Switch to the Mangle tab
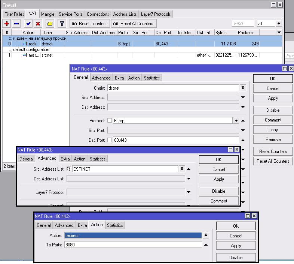The image size is (294, 264). pyautogui.click(x=48, y=14)
